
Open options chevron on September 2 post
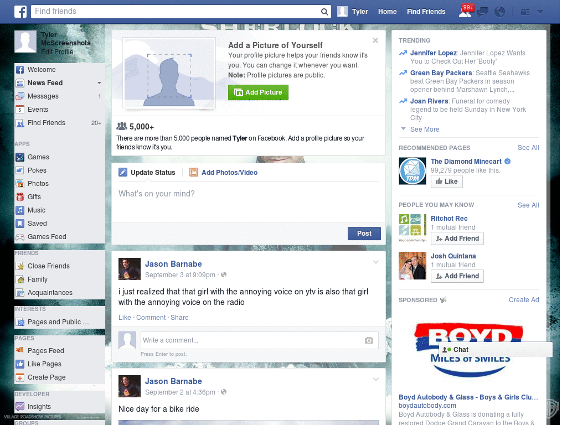coord(376,379)
